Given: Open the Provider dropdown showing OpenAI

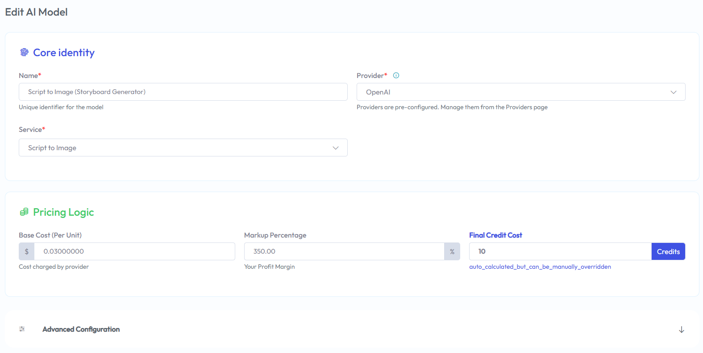Looking at the screenshot, I should point(521,92).
